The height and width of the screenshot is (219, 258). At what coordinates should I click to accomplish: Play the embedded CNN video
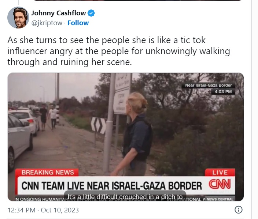(x=126, y=137)
